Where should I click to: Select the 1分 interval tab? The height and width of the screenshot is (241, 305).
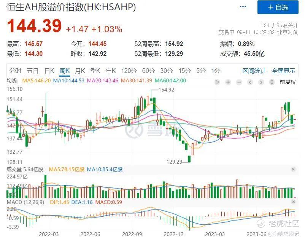pyautogui.click(x=216, y=71)
